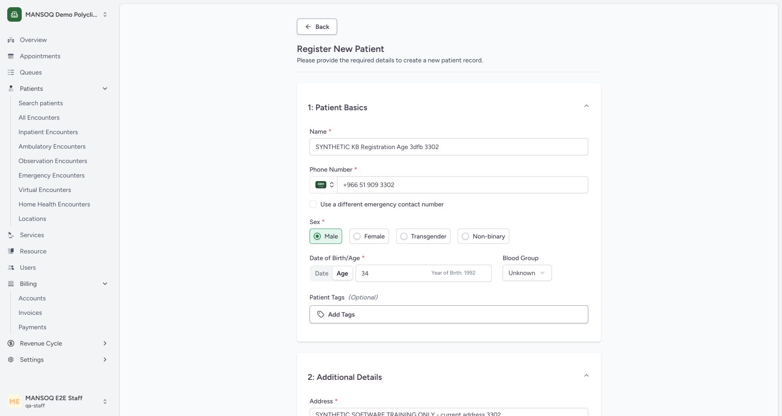
Task: Click the Settings gear icon
Action: [x=11, y=360]
